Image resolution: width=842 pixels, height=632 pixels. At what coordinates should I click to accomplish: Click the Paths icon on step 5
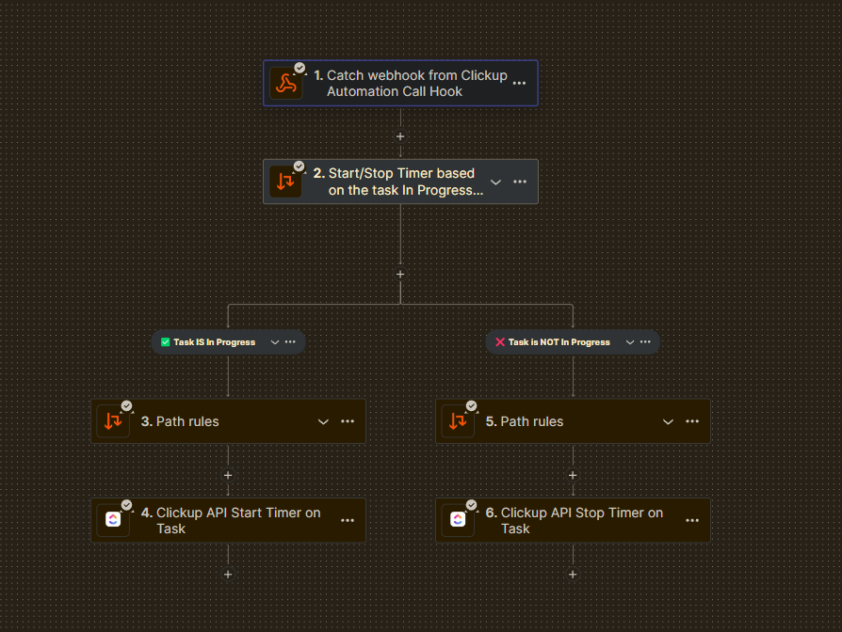[x=458, y=421]
